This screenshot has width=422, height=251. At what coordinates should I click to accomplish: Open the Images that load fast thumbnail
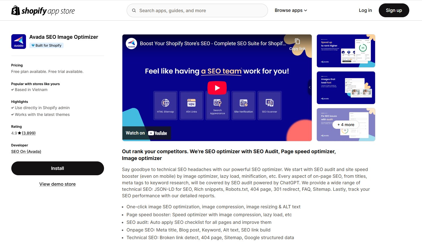346,88
